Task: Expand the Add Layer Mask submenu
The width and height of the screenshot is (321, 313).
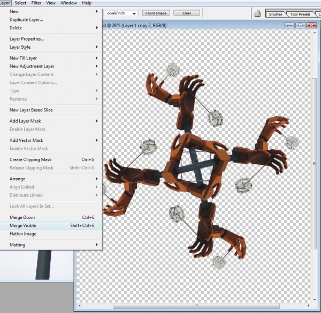Action: click(51, 121)
